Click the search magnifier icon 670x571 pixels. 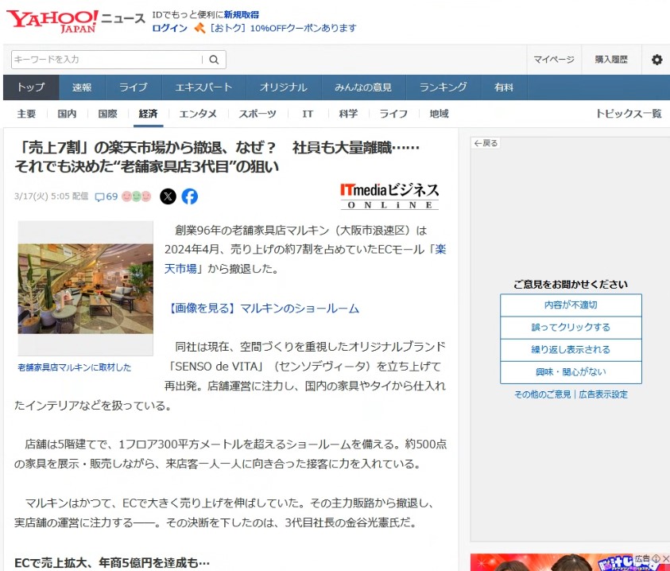tap(214, 60)
